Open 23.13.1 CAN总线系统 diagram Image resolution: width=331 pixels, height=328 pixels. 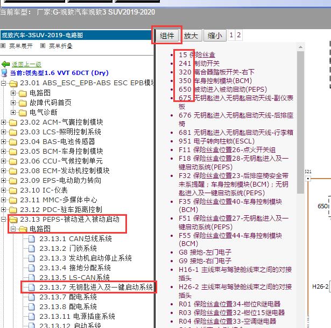tap(75, 238)
